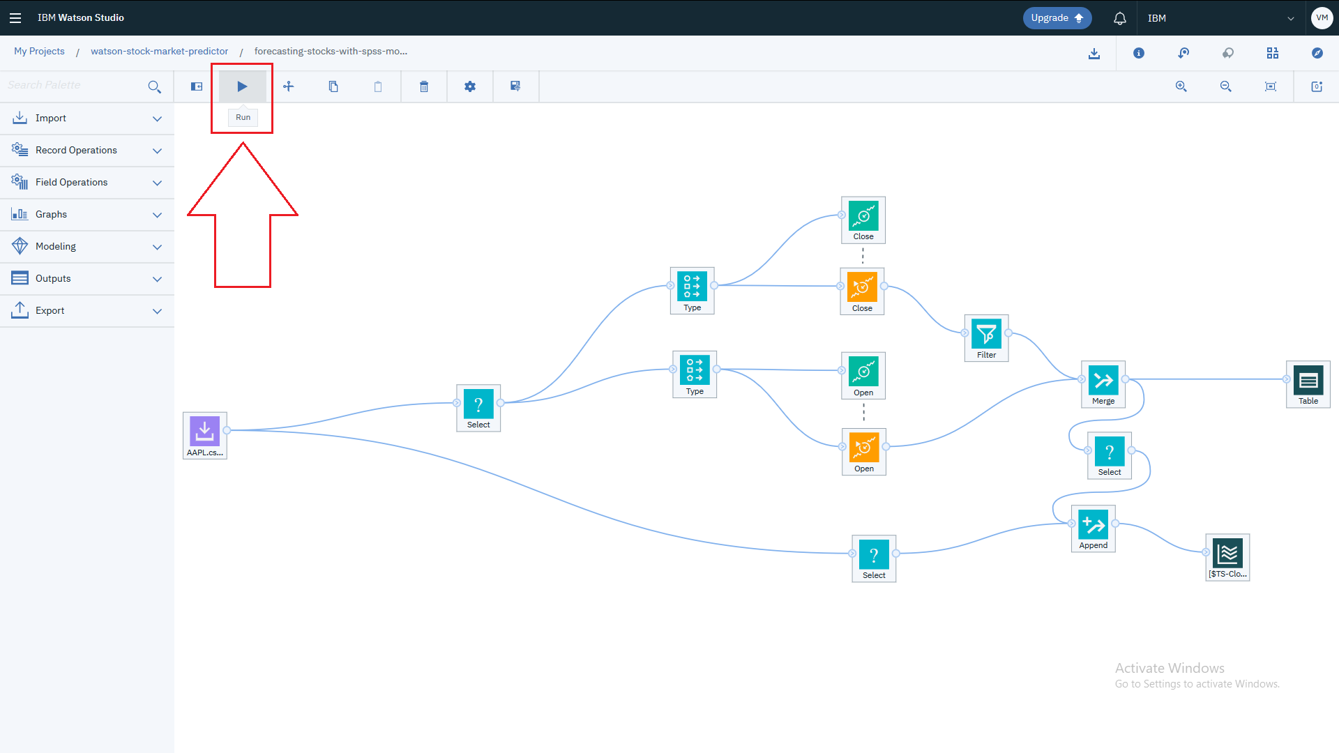Click the zoom to fit icon
This screenshot has height=753, width=1339.
[1271, 86]
